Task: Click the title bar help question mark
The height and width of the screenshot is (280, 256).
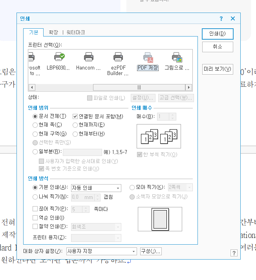Action: click(221, 18)
